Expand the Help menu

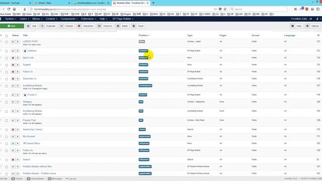click(x=103, y=19)
